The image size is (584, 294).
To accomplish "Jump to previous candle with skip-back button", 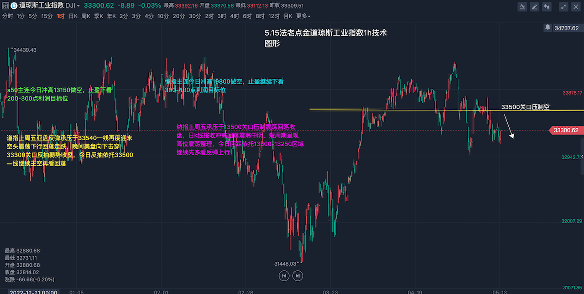I will pyautogui.click(x=284, y=275).
